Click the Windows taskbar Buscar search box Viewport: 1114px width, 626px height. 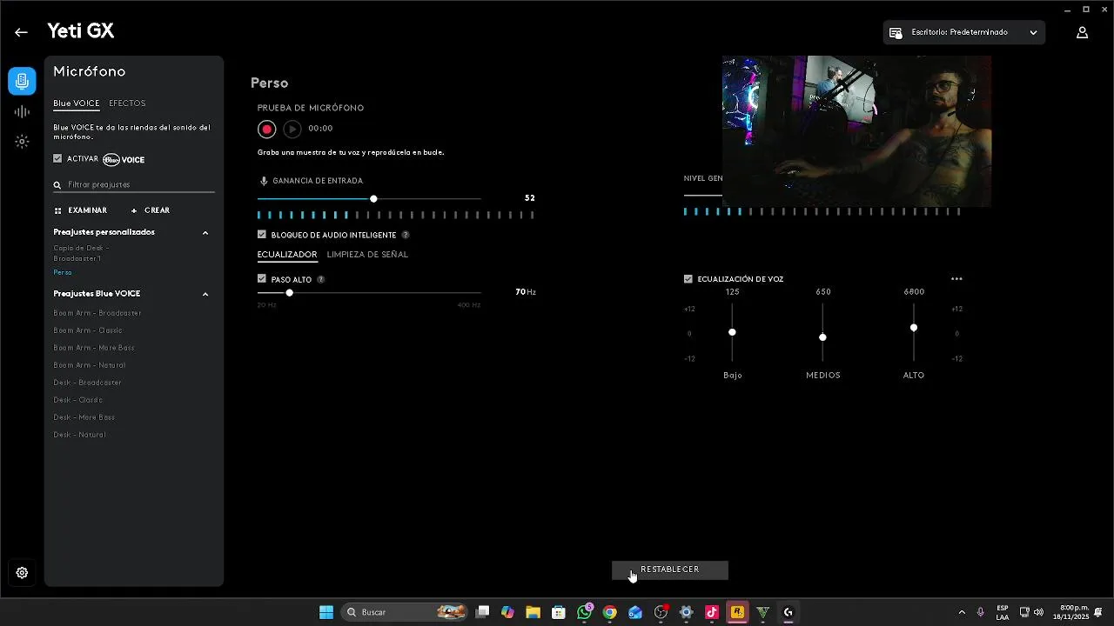[405, 612]
